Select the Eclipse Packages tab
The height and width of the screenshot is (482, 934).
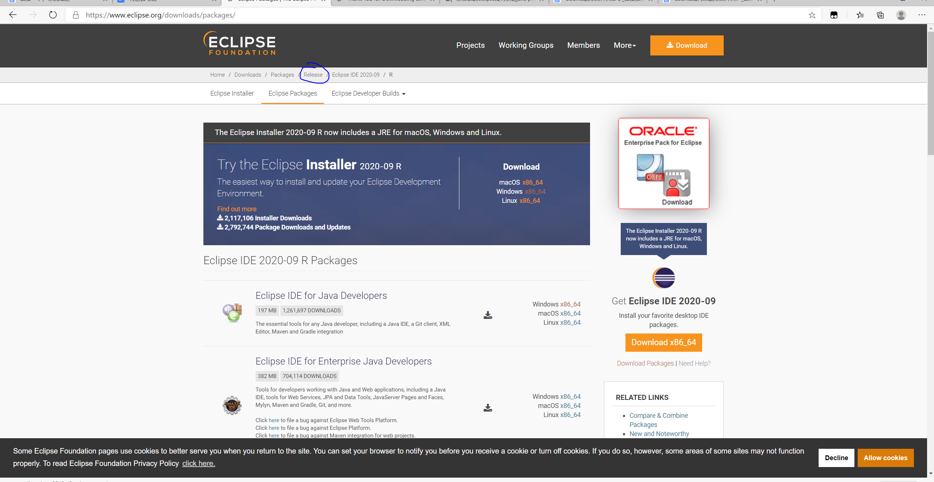pos(292,93)
